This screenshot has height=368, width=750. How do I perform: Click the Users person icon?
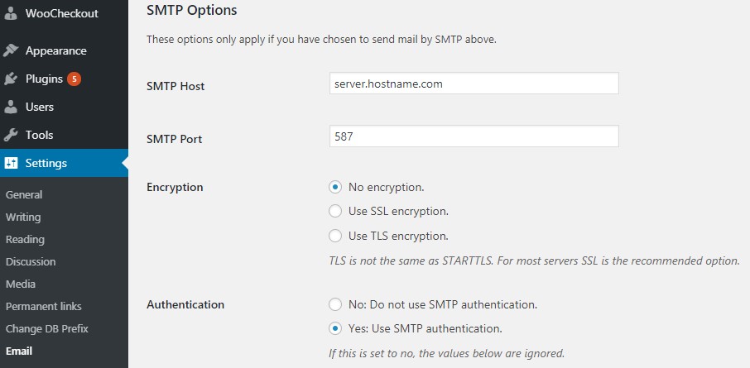point(11,107)
